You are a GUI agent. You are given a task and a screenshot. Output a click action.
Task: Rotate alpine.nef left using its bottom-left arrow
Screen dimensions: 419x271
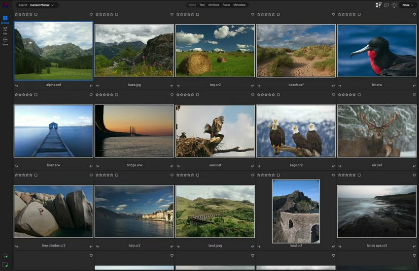(17, 86)
